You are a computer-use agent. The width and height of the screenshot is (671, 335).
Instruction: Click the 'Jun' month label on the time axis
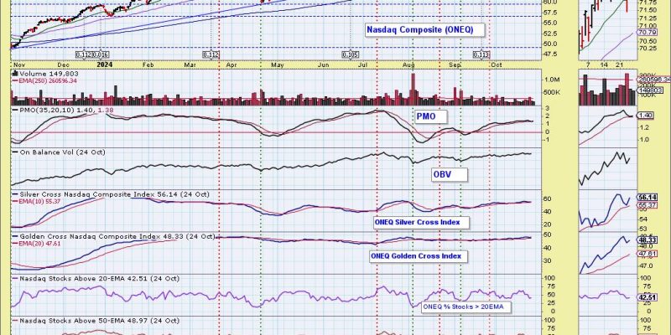click(x=324, y=65)
